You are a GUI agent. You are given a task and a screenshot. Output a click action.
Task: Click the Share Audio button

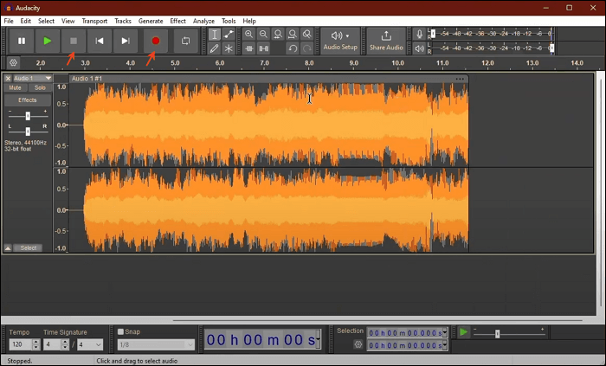(386, 40)
